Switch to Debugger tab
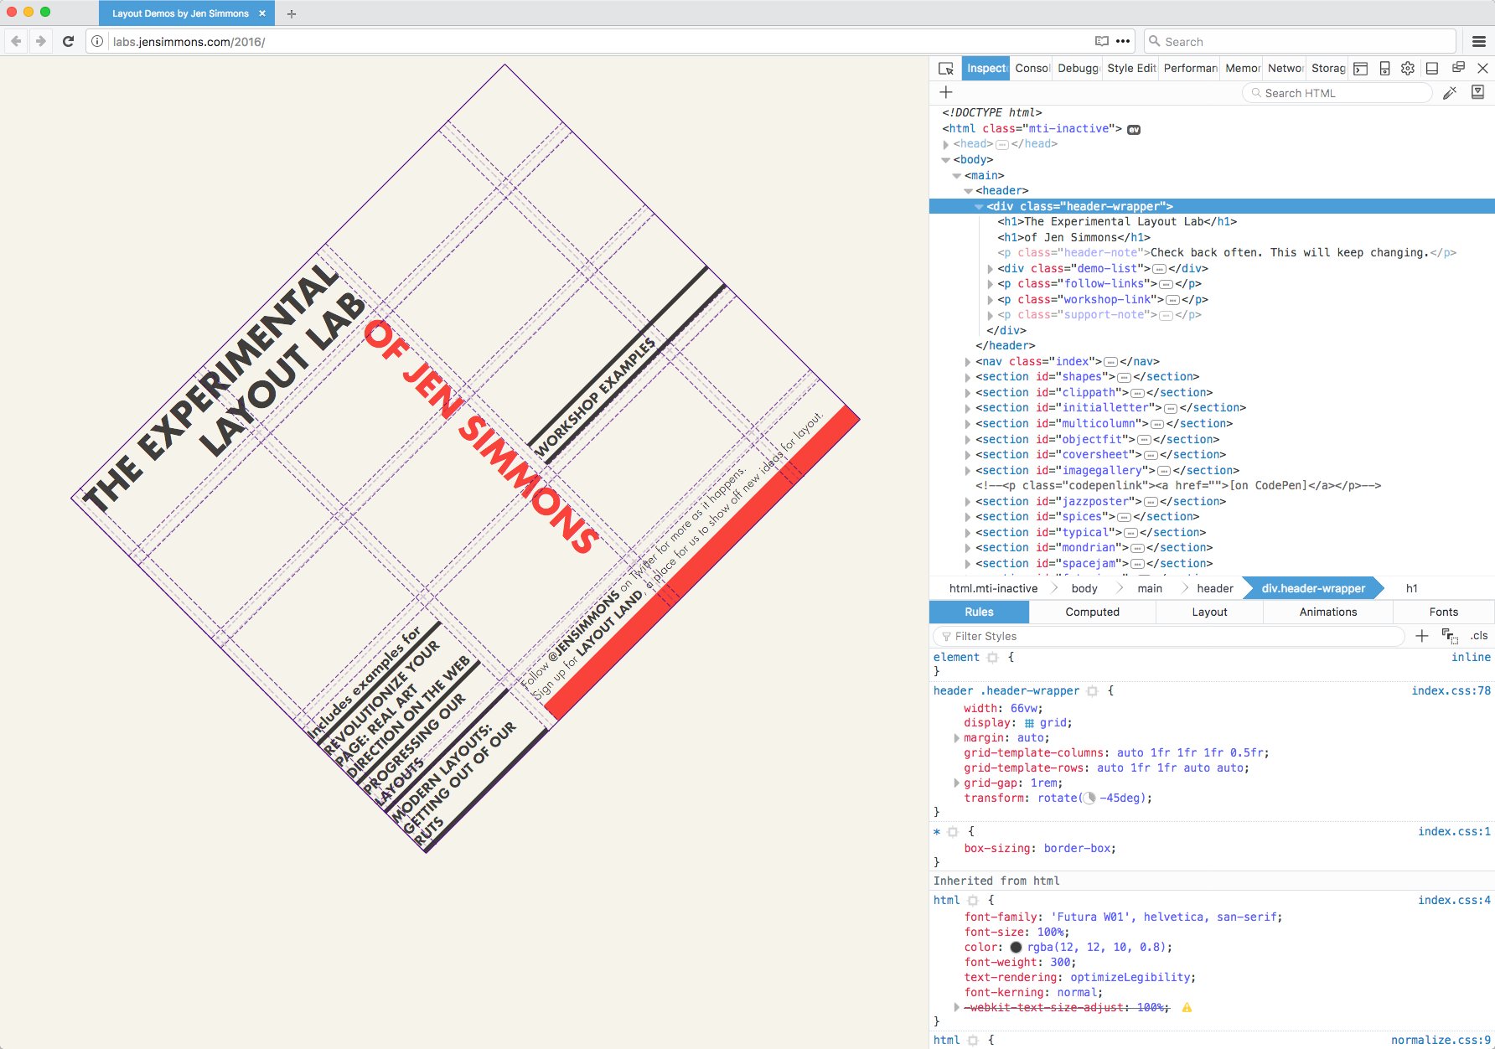Screen dimensions: 1495x1049 pyautogui.click(x=1078, y=69)
